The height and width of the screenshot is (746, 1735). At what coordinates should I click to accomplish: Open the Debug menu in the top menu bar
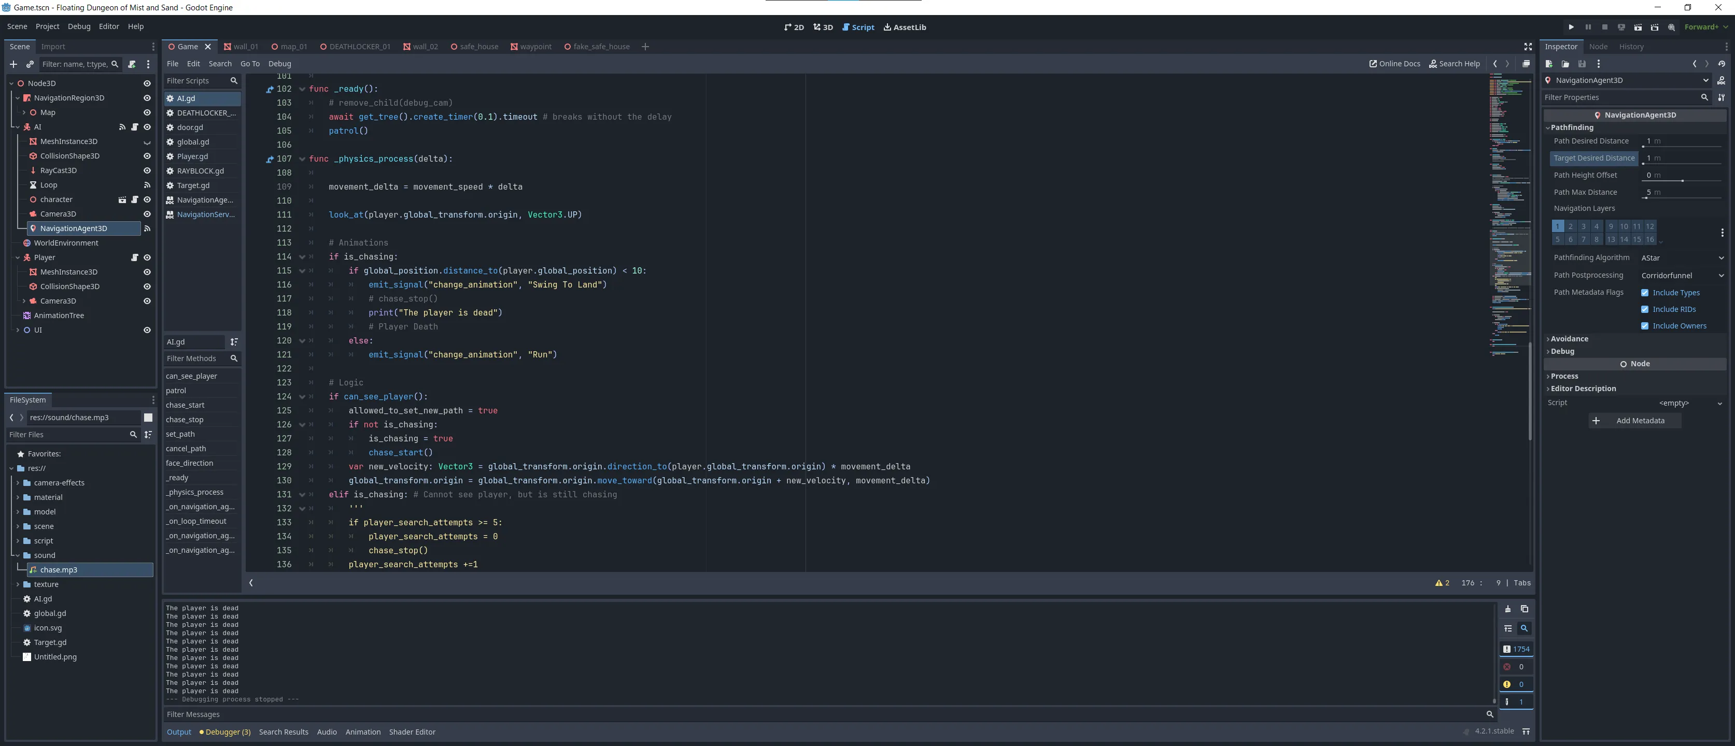click(x=79, y=26)
